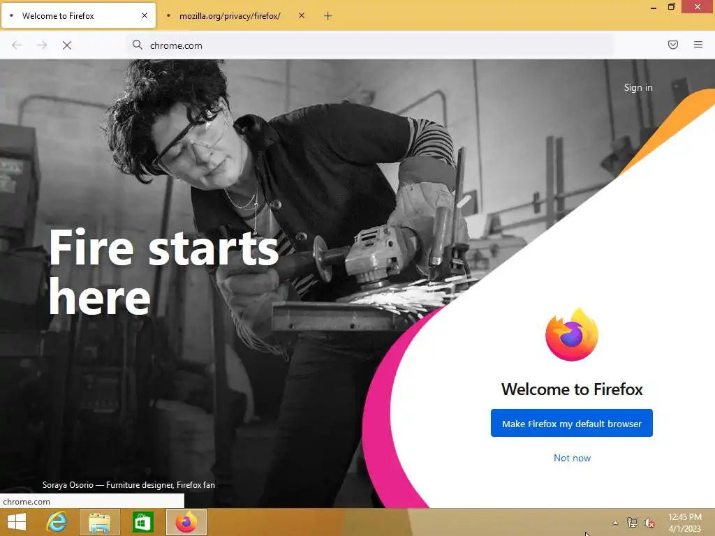Focus the address bar showing chrome.com
Image resolution: width=715 pixels, height=536 pixels.
pyautogui.click(x=371, y=45)
